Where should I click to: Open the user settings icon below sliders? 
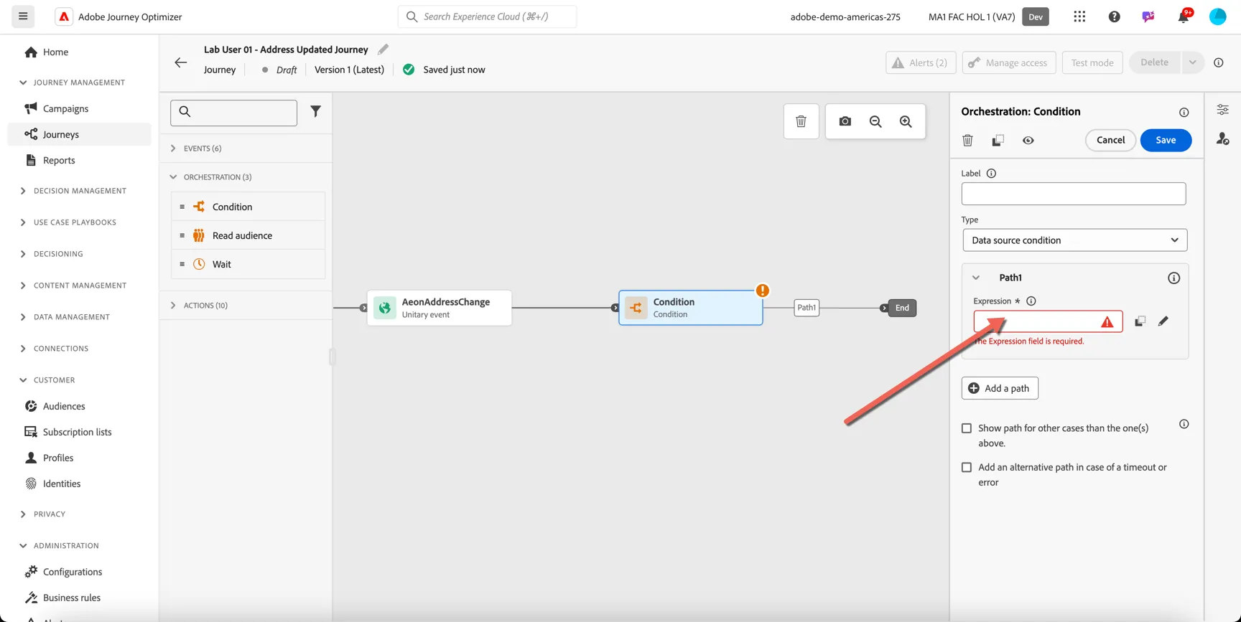coord(1222,138)
